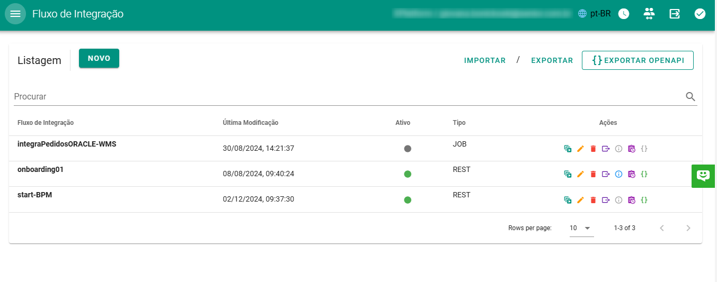
Task: Click date 30/08/2024, 14:21:37
Action: coord(259,149)
